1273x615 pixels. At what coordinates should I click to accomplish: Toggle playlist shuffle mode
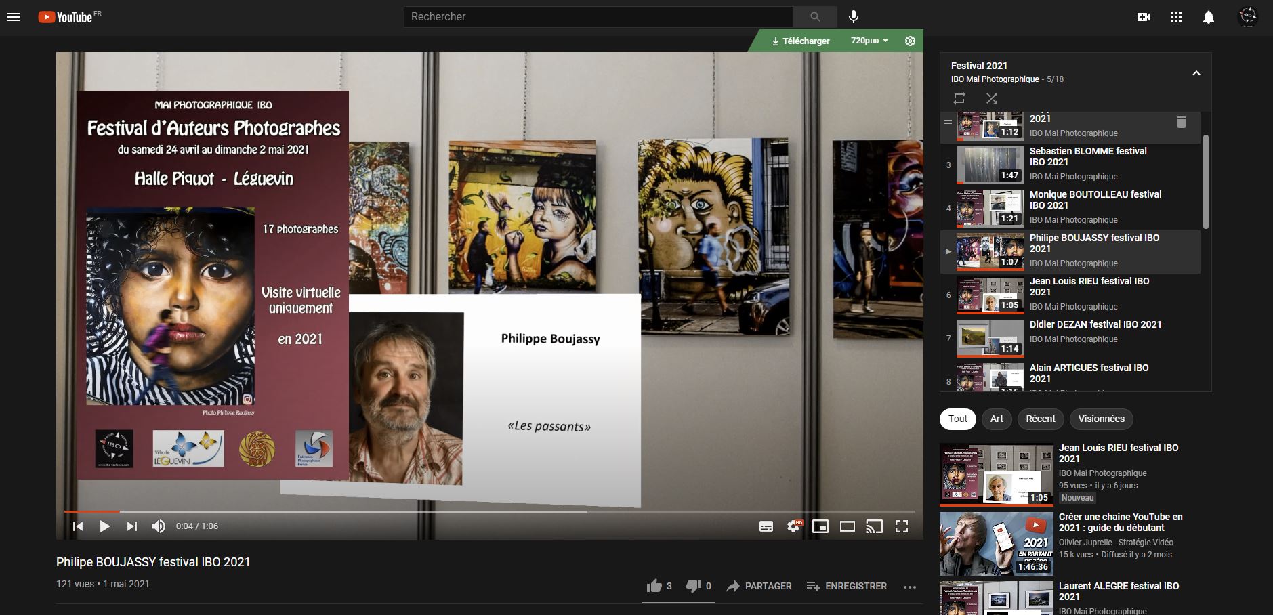[992, 98]
